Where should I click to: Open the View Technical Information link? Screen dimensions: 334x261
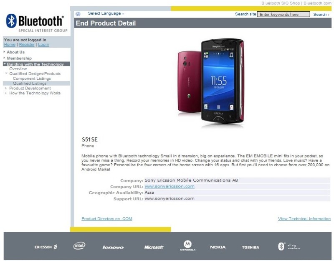pyautogui.click(x=304, y=218)
